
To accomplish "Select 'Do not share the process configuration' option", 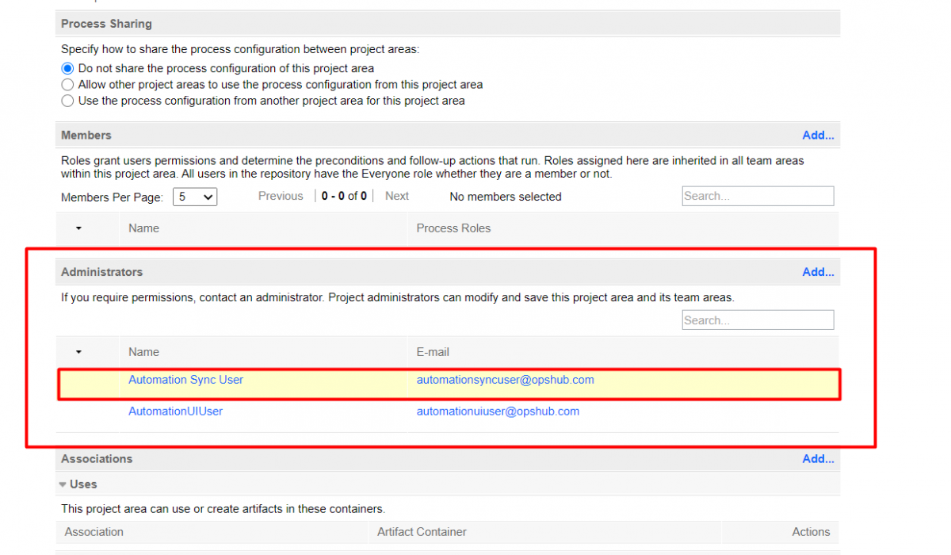I will tap(67, 69).
